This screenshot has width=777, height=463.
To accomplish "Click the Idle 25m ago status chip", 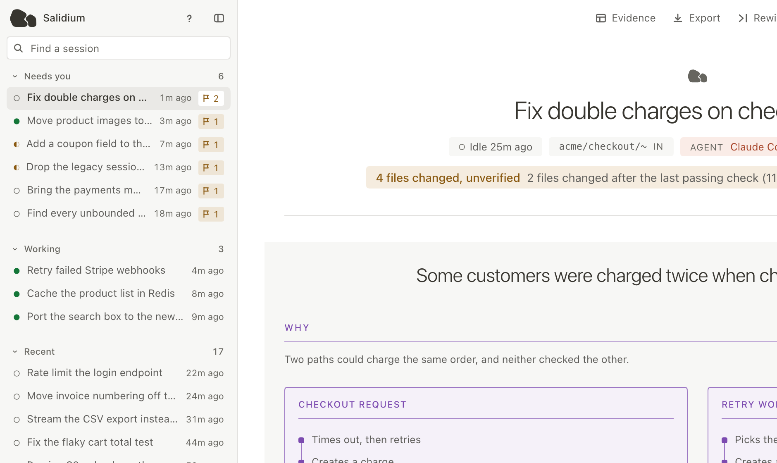I will click(496, 147).
